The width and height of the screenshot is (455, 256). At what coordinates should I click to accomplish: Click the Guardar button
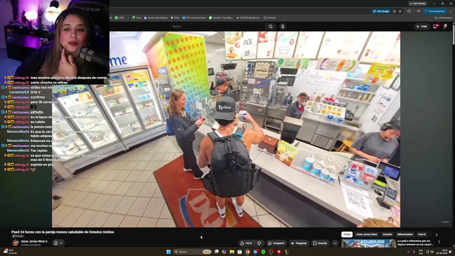[320, 243]
